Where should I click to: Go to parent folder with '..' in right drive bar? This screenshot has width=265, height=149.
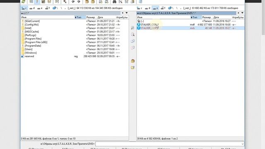[181, 8]
